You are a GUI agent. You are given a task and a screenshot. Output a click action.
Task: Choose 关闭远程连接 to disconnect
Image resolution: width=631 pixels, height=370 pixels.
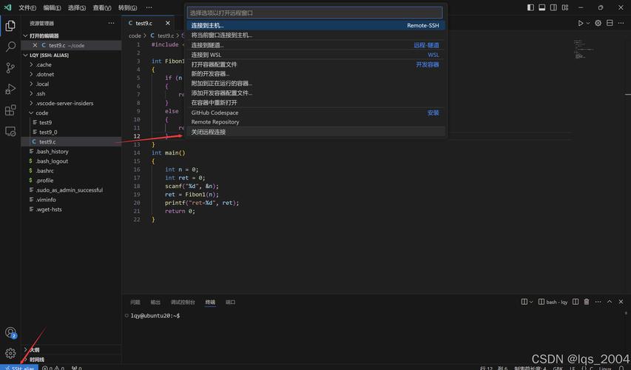(x=315, y=132)
